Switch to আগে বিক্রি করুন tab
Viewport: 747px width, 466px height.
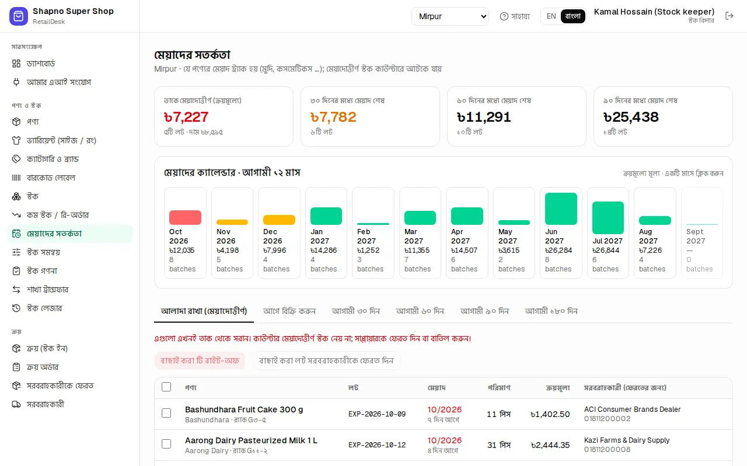(x=289, y=311)
